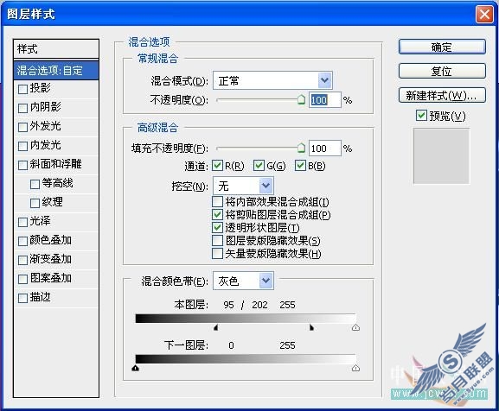The image size is (499, 411).
Task: Select the 渐变叠加 style label
Action: pyautogui.click(x=51, y=259)
